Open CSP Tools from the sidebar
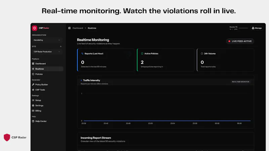Screen dimensions: 269x151 click(x=47, y=90)
